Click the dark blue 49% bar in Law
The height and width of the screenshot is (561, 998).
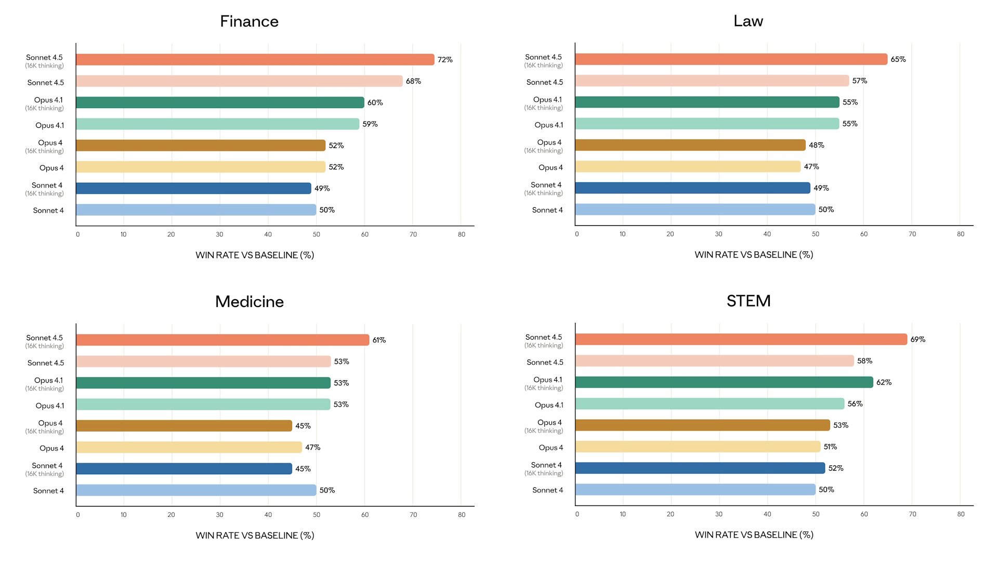[x=692, y=188]
